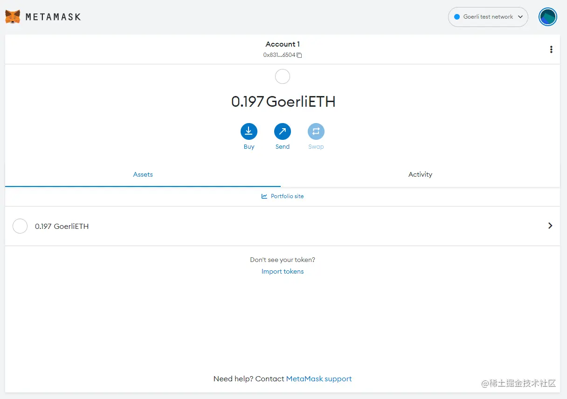This screenshot has width=567, height=399.
Task: Click the METAMASK wordmark text
Action: point(53,17)
